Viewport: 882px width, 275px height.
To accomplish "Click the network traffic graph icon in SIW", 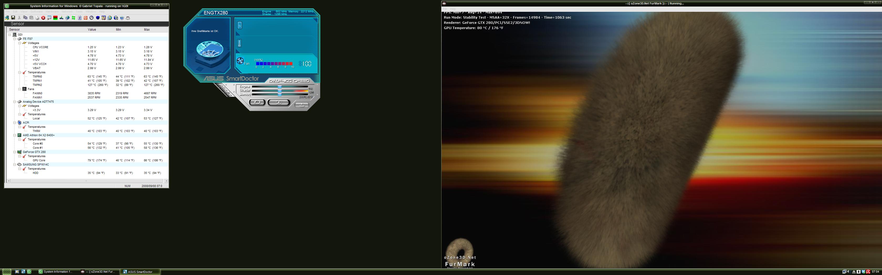I will point(61,18).
